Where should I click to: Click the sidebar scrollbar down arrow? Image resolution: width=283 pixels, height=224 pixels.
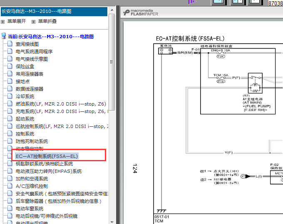[112, 222]
